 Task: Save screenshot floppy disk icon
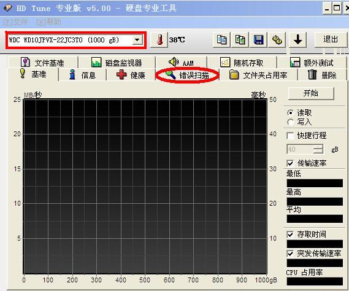click(258, 40)
